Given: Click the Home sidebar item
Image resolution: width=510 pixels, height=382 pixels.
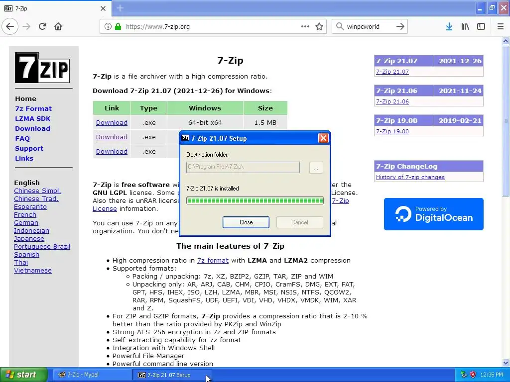Looking at the screenshot, I should point(26,99).
